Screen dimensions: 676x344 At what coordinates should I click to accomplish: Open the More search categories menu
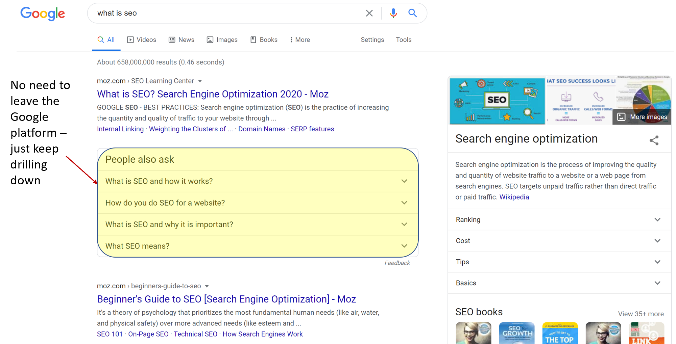pyautogui.click(x=300, y=40)
